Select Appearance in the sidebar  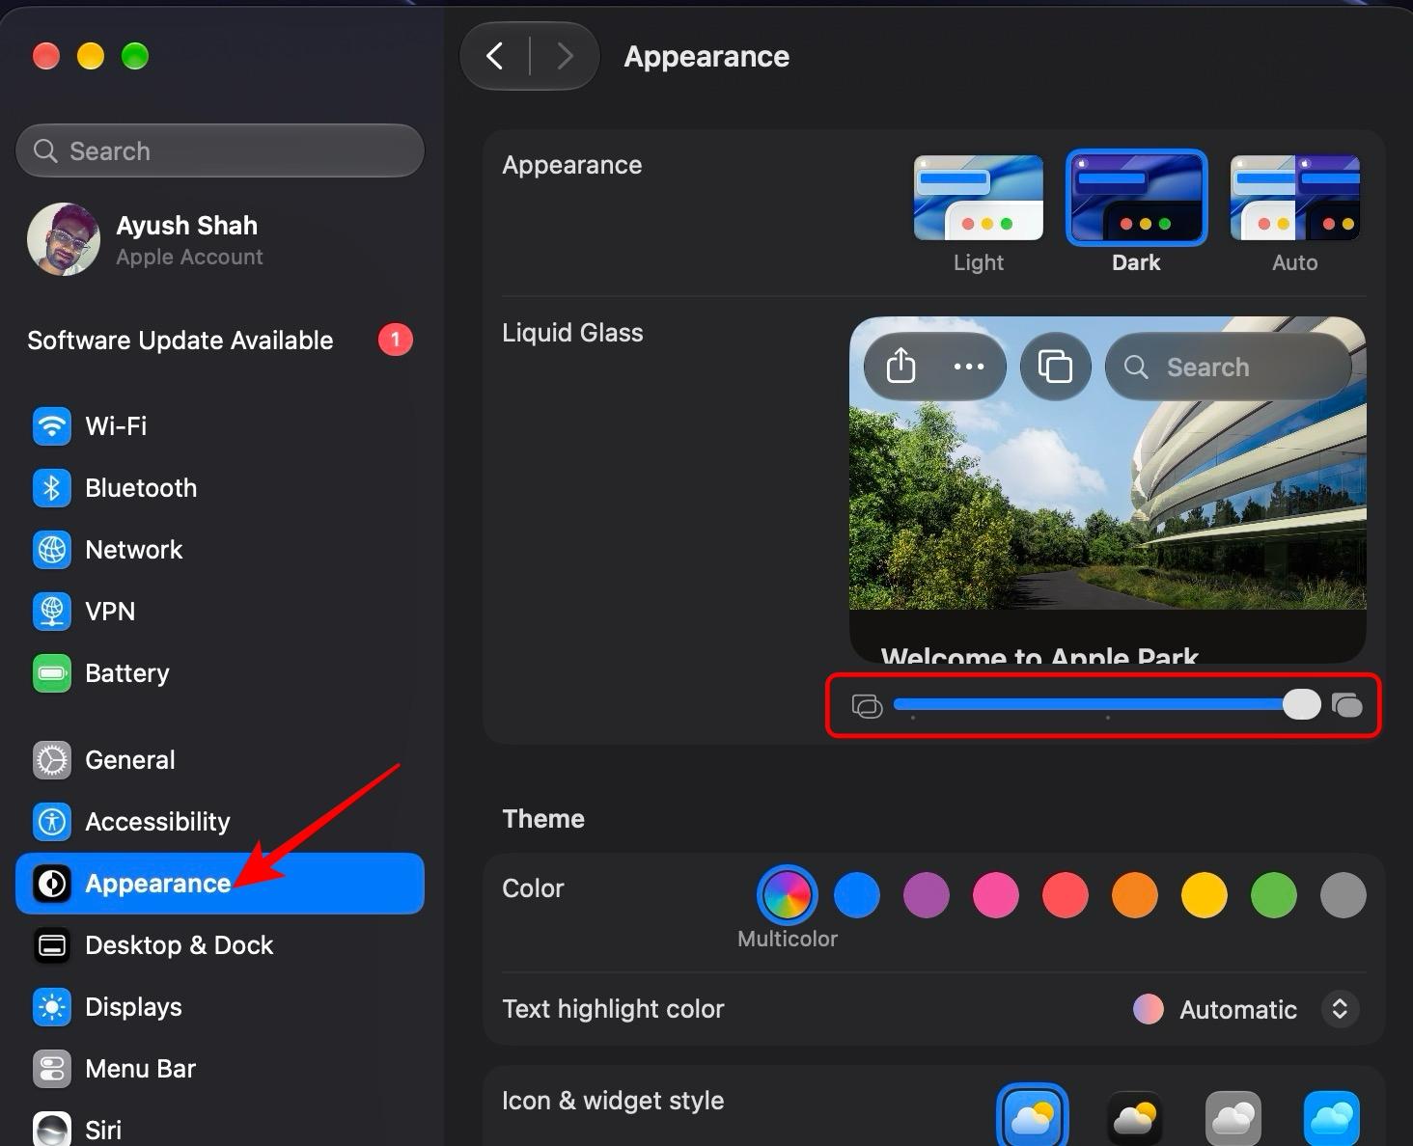(x=220, y=884)
